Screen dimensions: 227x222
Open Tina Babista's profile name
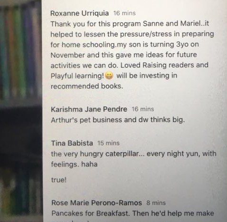72,143
